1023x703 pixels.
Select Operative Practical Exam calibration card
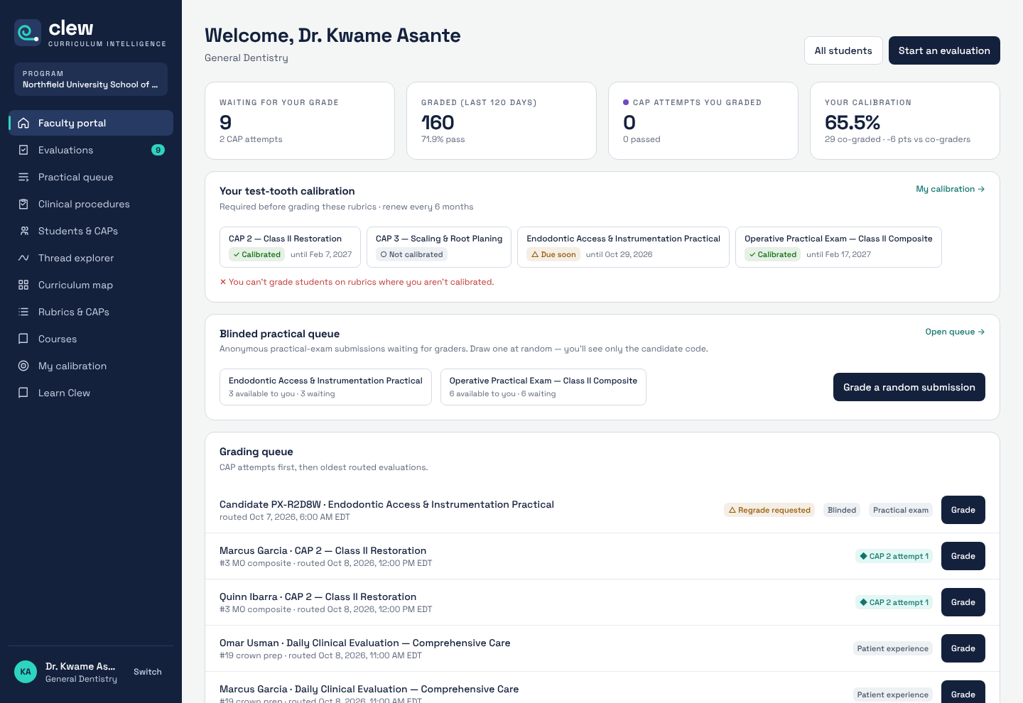pos(838,247)
